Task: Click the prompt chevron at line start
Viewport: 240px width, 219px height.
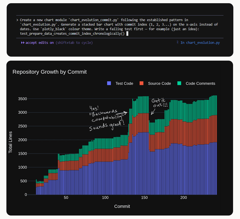Action: tap(17, 20)
